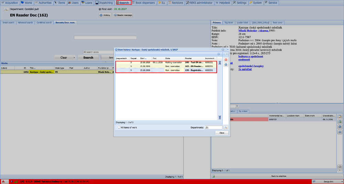Switch to Smart search tab
Image resolution: width=344 pixels, height=184 pixels.
click(x=8, y=23)
